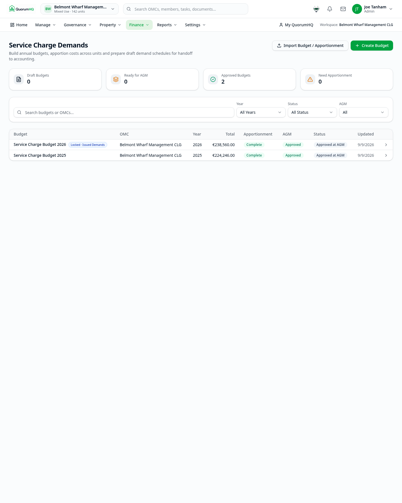The width and height of the screenshot is (402, 503).
Task: Click the QuorumHQ logo
Action: [x=21, y=9]
